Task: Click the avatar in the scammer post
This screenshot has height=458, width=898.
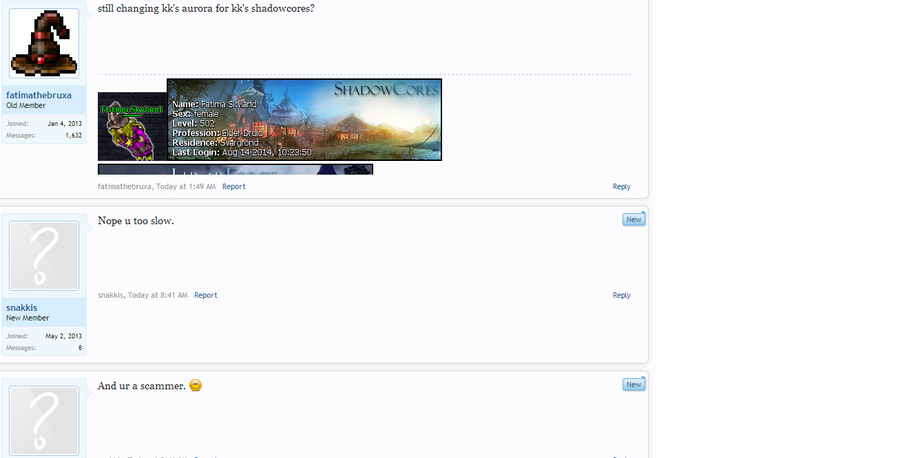Action: point(44,421)
